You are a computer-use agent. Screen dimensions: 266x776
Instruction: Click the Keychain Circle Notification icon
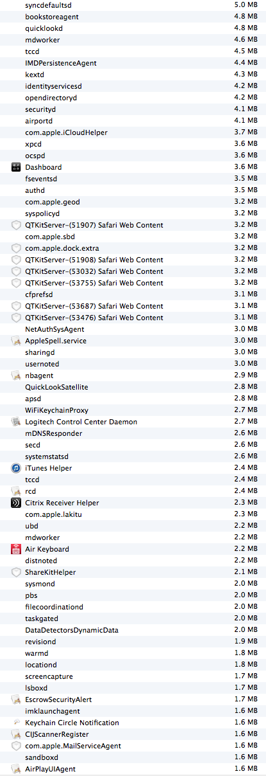(17, 723)
